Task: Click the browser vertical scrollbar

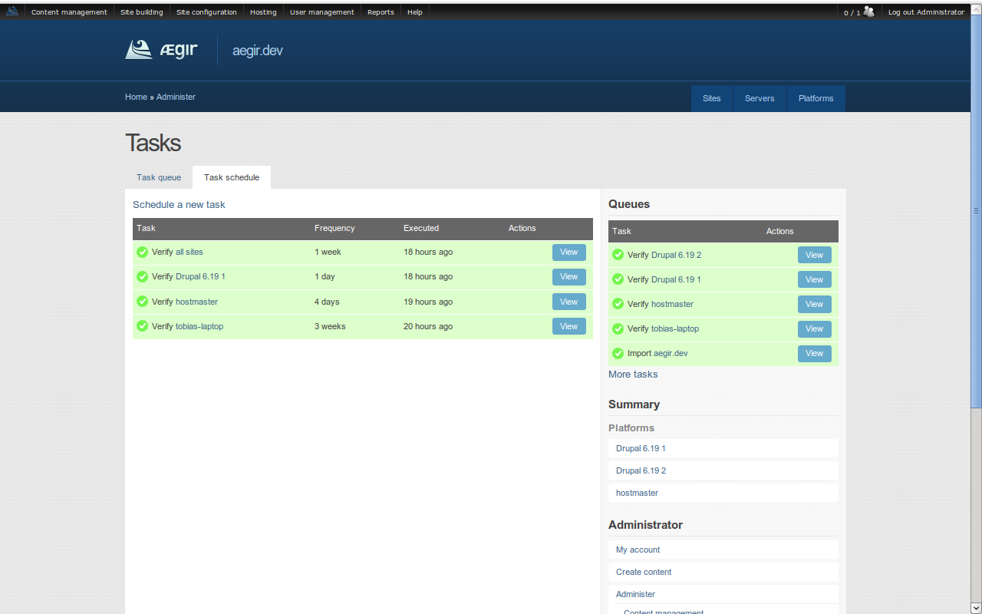Action: pos(976,210)
